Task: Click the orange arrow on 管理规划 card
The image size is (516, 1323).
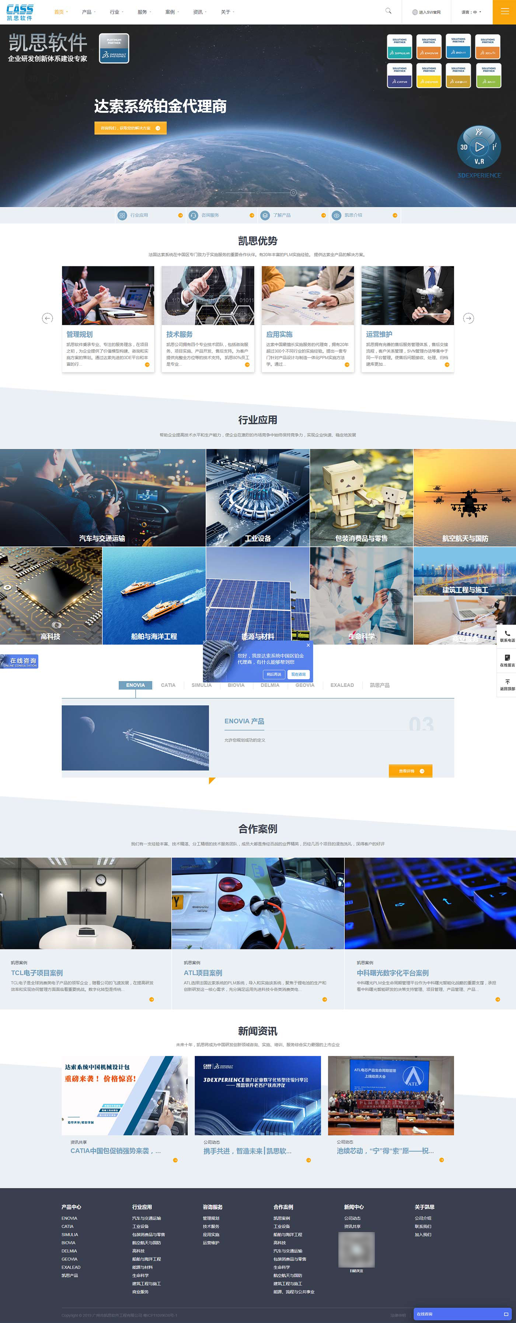Action: pyautogui.click(x=147, y=365)
